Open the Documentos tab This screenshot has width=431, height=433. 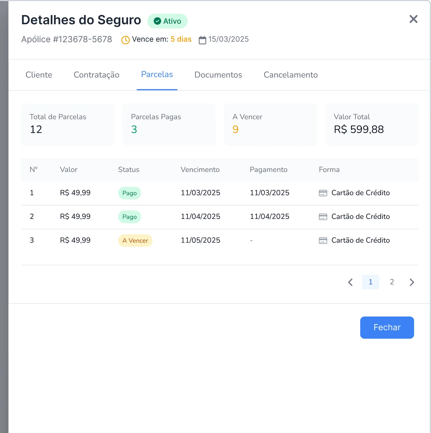(x=218, y=75)
